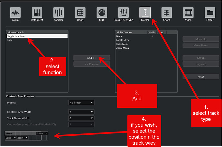The height and width of the screenshot is (147, 222).
Task: Open the Presets dropdown
Action: (81, 103)
